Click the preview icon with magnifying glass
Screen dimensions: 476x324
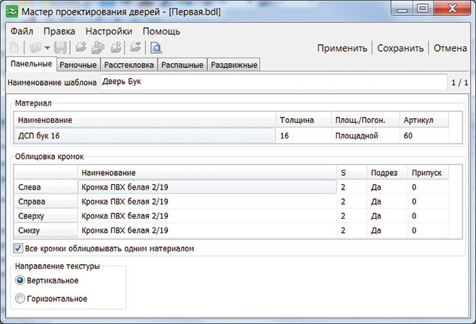click(156, 48)
